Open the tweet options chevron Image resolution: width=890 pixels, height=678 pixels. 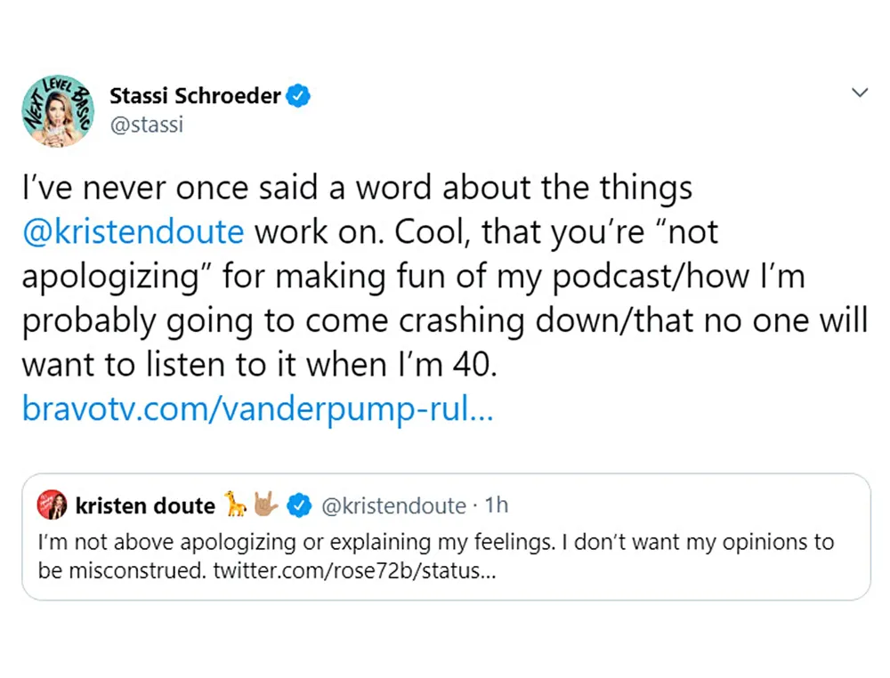point(860,92)
